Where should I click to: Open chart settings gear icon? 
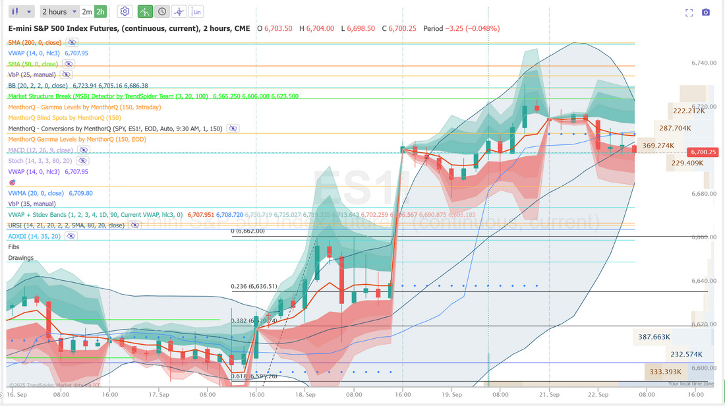coord(125,11)
